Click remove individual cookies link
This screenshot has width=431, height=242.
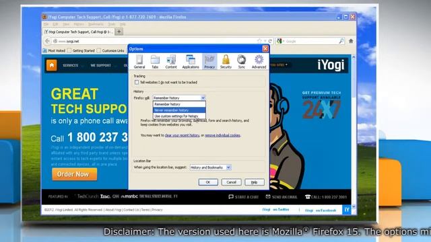tap(222, 135)
